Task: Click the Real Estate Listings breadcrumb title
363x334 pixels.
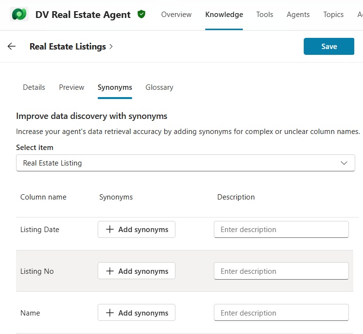Action: (x=68, y=47)
